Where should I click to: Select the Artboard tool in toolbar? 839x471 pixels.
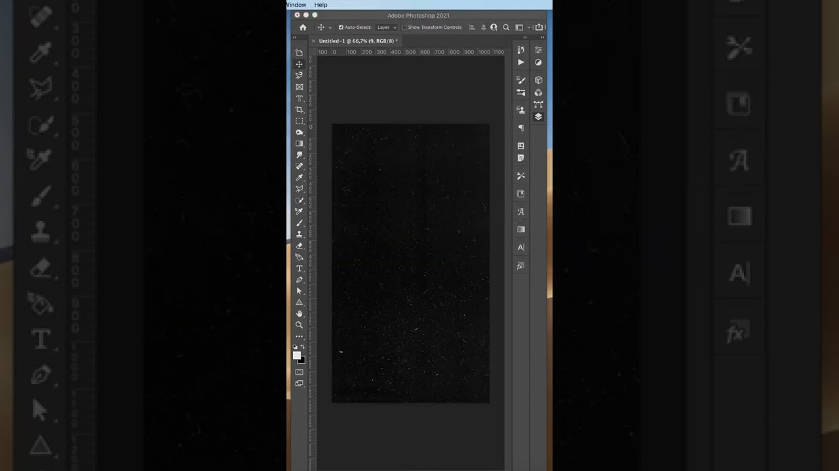(x=299, y=53)
